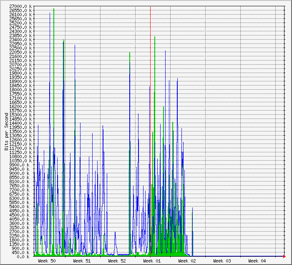Click the last small green spike after Week 02
Screen dimensions: 292x265
(192, 209)
